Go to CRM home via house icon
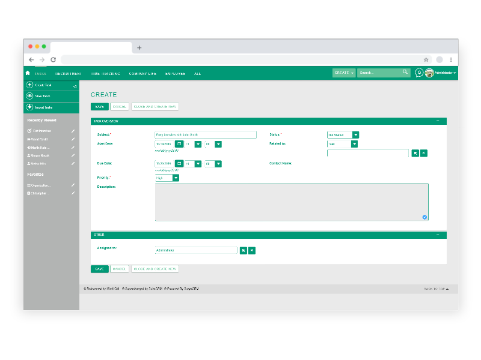This screenshot has height=360, width=481. click(x=28, y=73)
